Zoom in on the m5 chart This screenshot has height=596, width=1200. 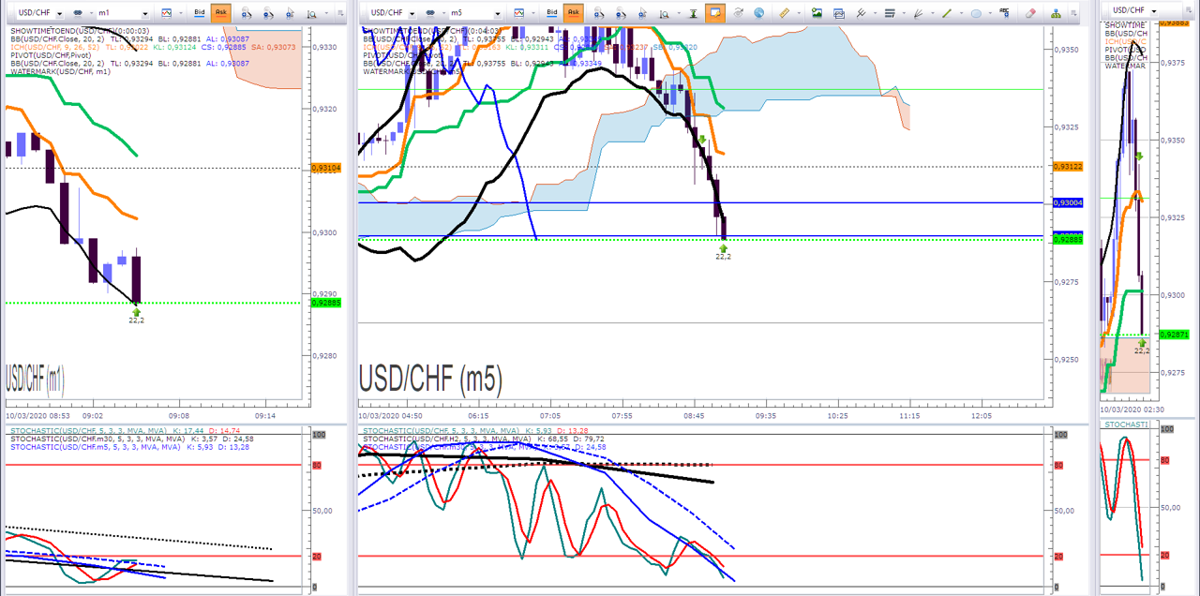600,14
